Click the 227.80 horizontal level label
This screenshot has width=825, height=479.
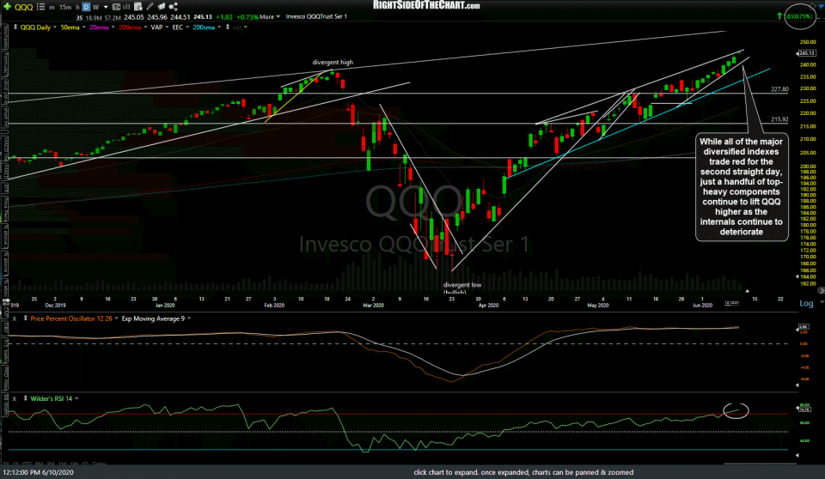point(779,89)
